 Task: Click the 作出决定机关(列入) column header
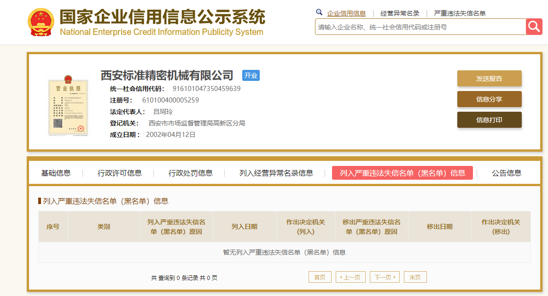306,227
